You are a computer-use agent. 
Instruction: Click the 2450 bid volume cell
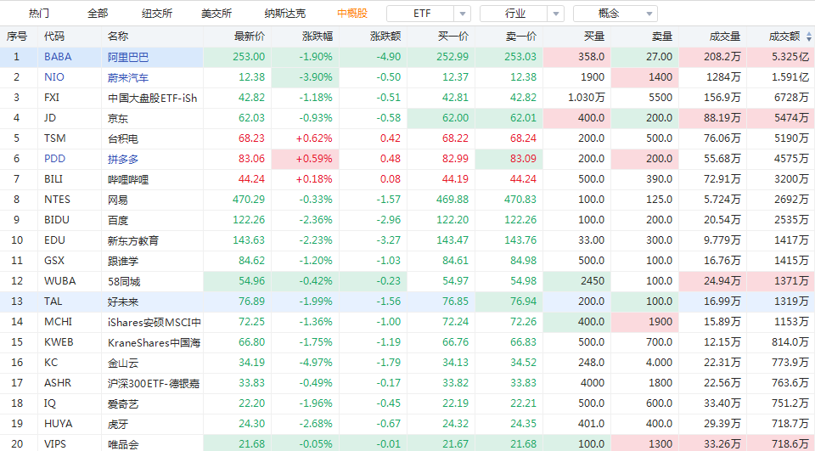click(x=577, y=281)
